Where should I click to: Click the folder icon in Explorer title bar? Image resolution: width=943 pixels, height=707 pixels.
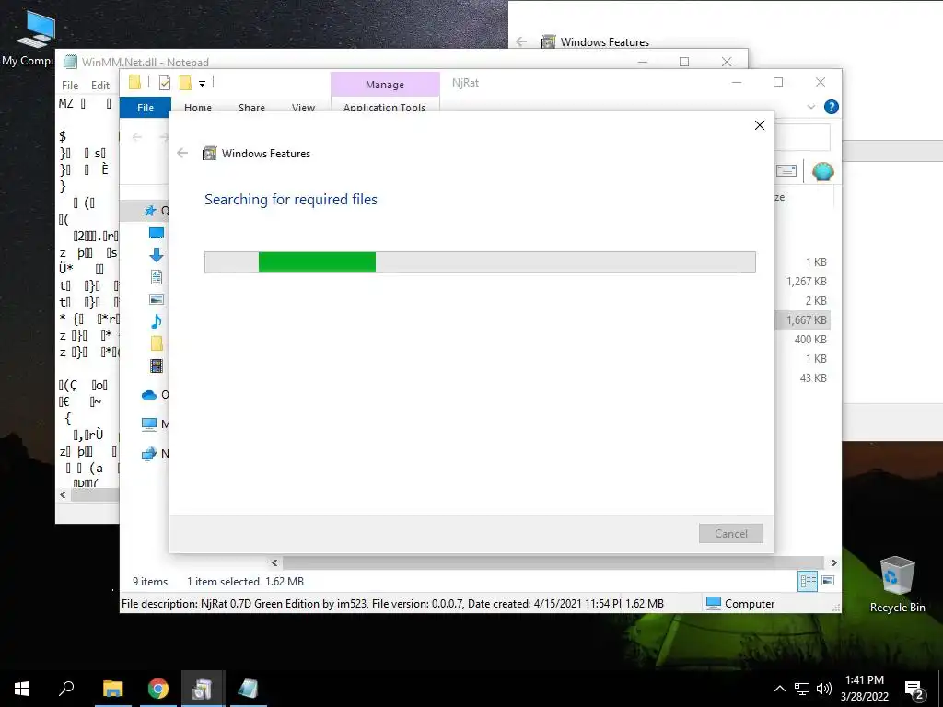pos(134,82)
